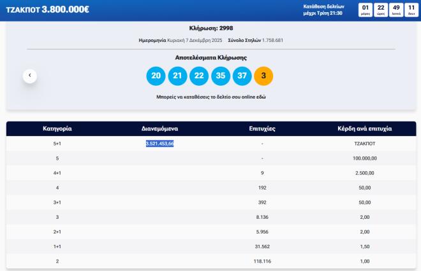The width and height of the screenshot is (421, 271).
Task: Click the highlighted amount 3.521.453,66
Action: pos(159,144)
